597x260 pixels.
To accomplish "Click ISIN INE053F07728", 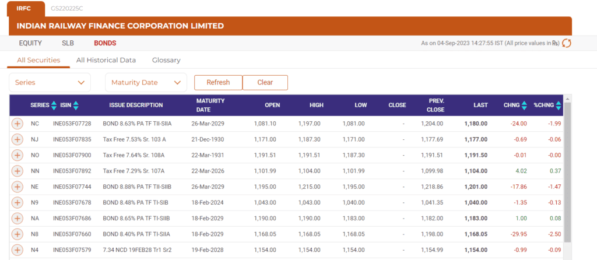I will coord(72,124).
